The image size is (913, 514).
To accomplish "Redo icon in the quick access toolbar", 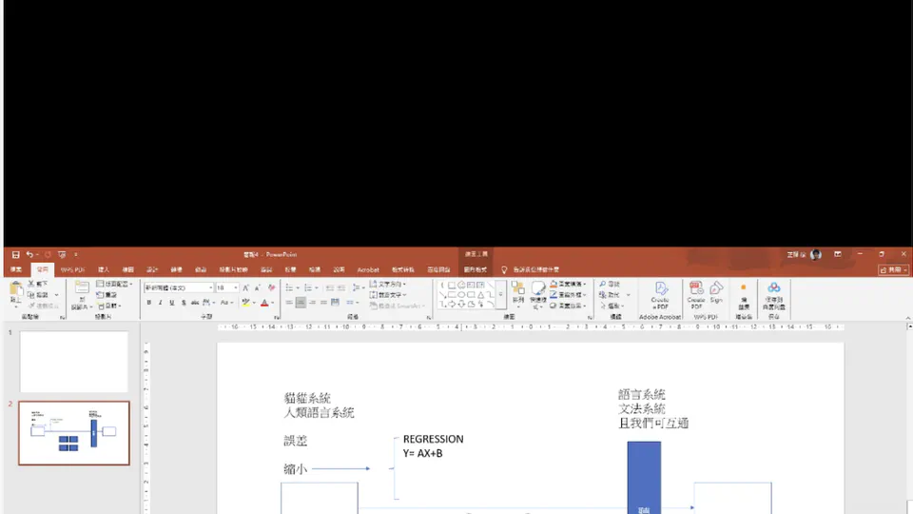I will click(x=48, y=255).
